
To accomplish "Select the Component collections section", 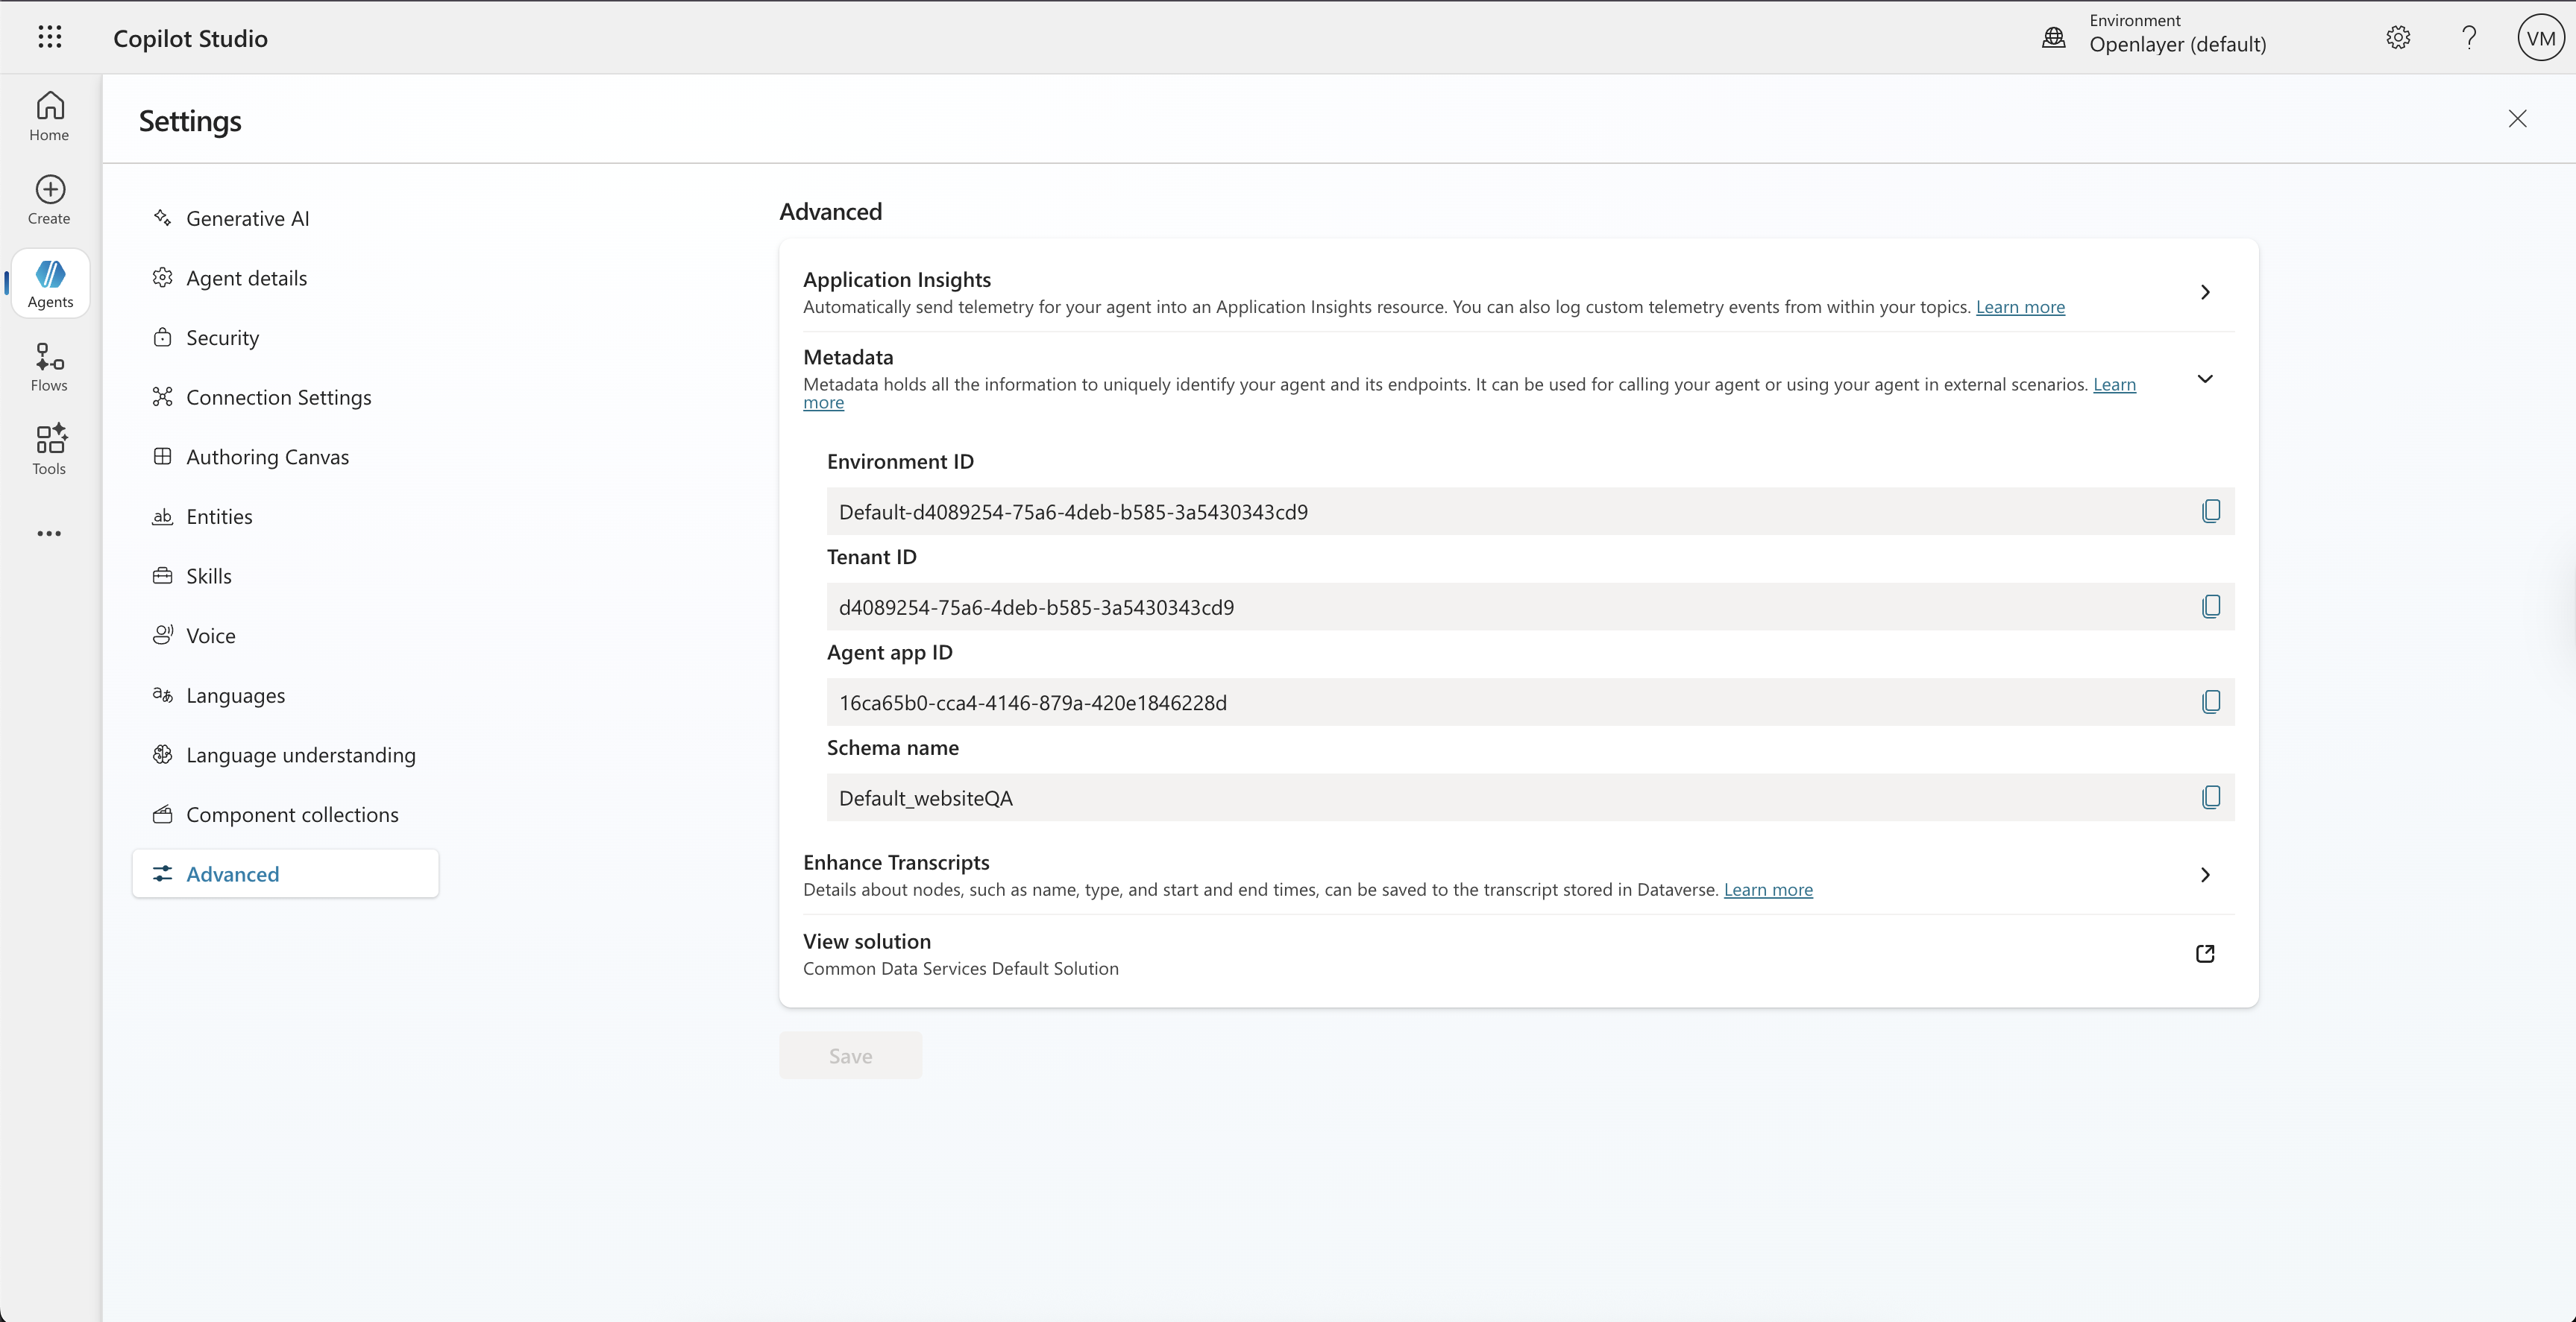I will (292, 813).
